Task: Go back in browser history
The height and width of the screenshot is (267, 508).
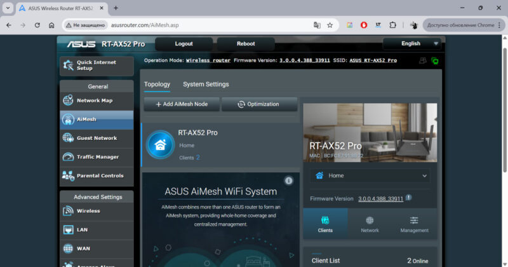Action: pyautogui.click(x=9, y=25)
